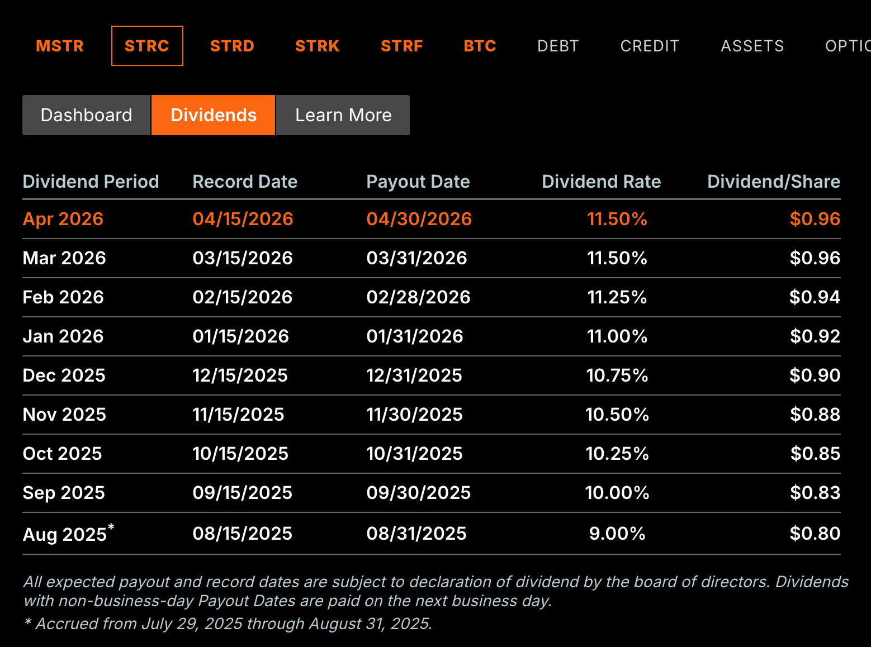The height and width of the screenshot is (647, 871).
Task: Click the Learn More button
Action: click(x=343, y=115)
